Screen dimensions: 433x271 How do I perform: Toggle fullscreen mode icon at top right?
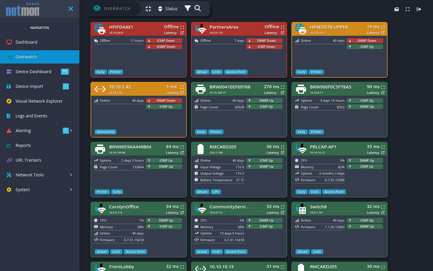tap(408, 9)
